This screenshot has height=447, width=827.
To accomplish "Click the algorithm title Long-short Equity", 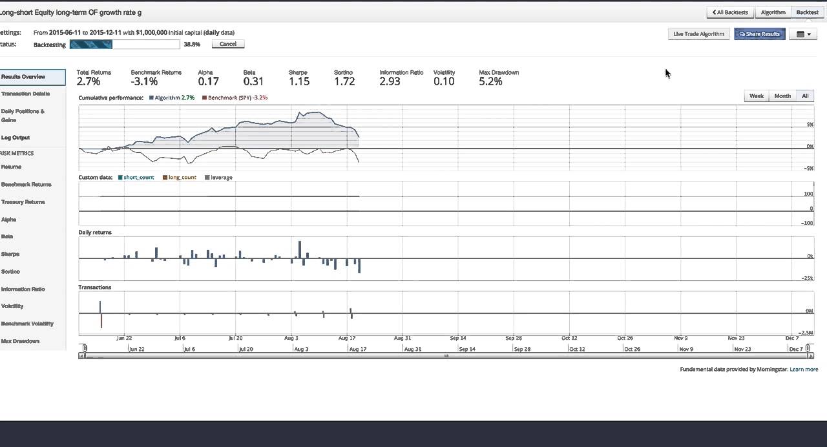I will point(70,12).
